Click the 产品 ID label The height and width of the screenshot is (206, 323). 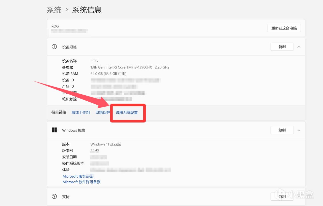tap(68, 86)
